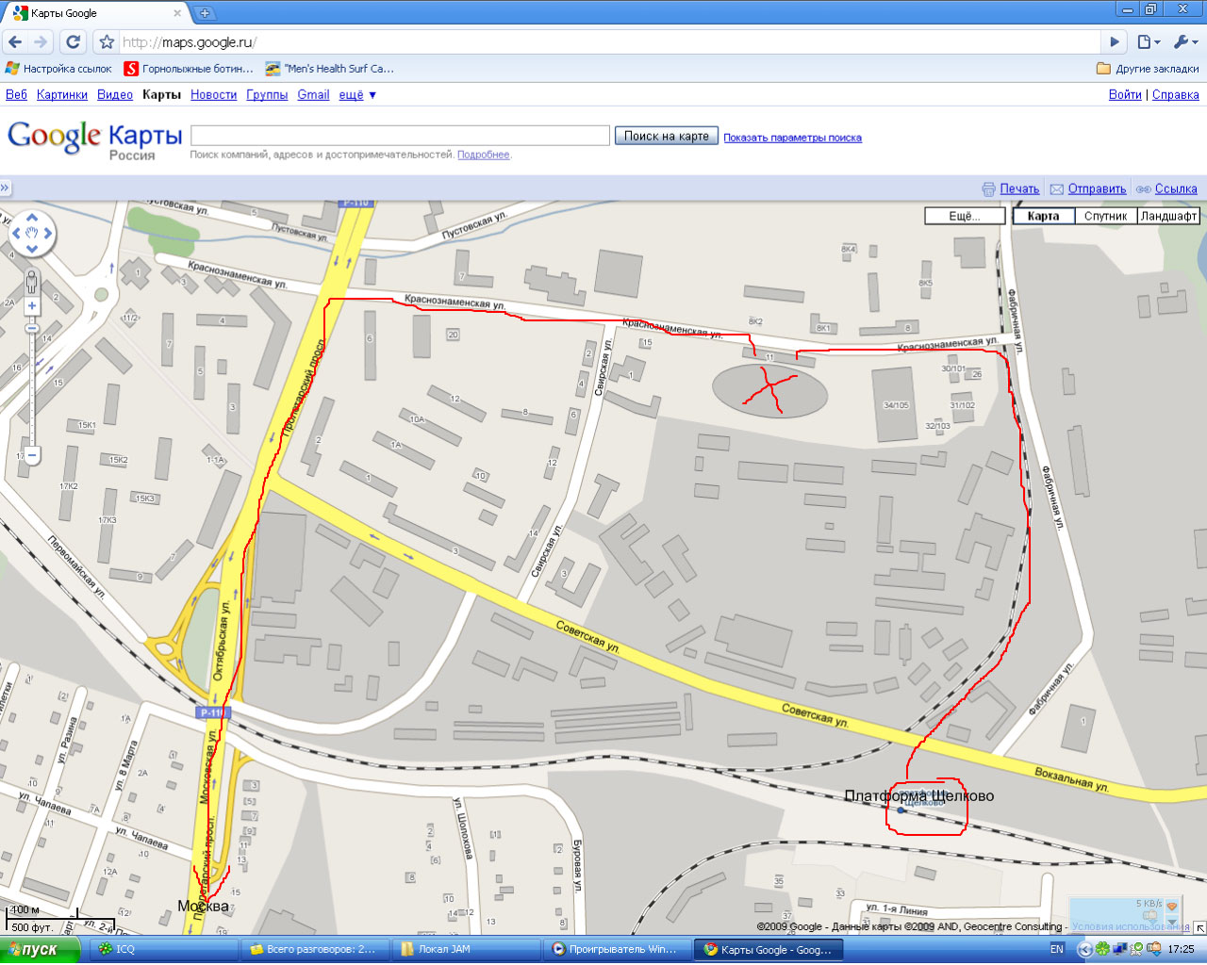Open the Men's Health Surf Ca... bookmark

[x=329, y=69]
